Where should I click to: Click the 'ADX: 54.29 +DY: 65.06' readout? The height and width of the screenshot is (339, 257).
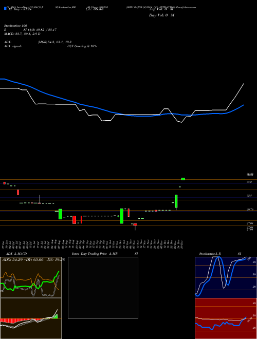[x=23, y=259]
